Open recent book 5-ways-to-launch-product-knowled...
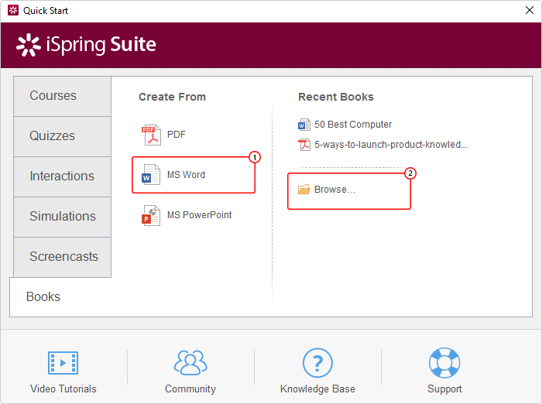This screenshot has width=542, height=404. coord(390,145)
